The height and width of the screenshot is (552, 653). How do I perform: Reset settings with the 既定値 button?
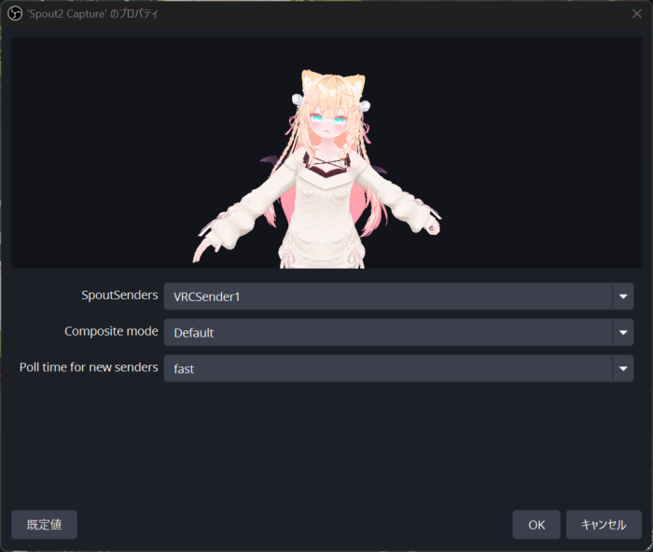[44, 525]
